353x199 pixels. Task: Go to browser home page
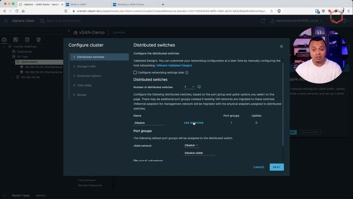tap(23, 11)
